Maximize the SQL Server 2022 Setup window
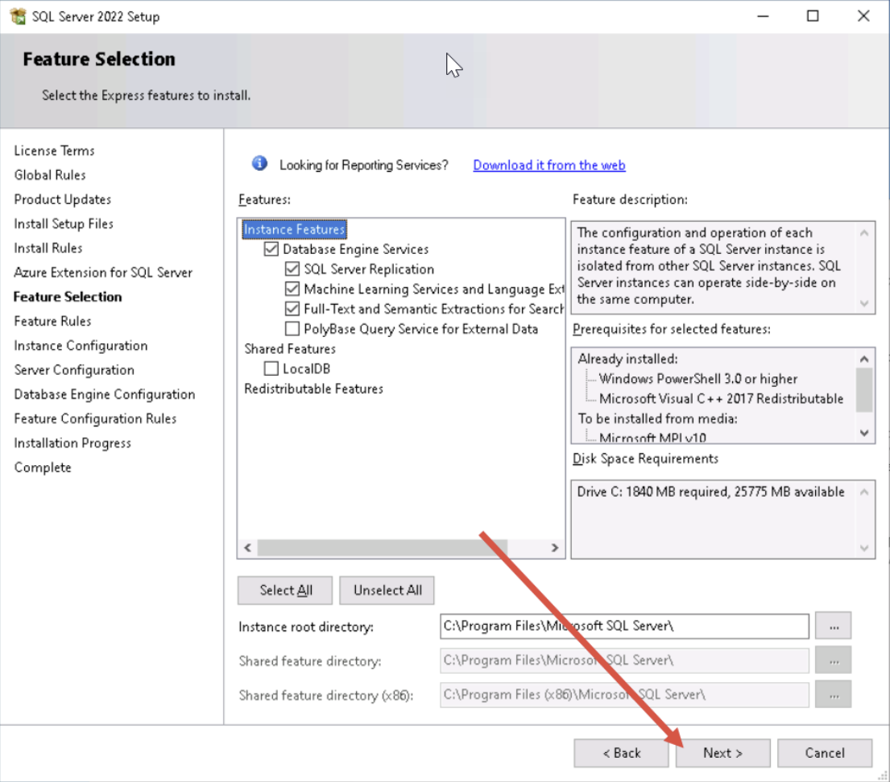890x782 pixels. 813,16
